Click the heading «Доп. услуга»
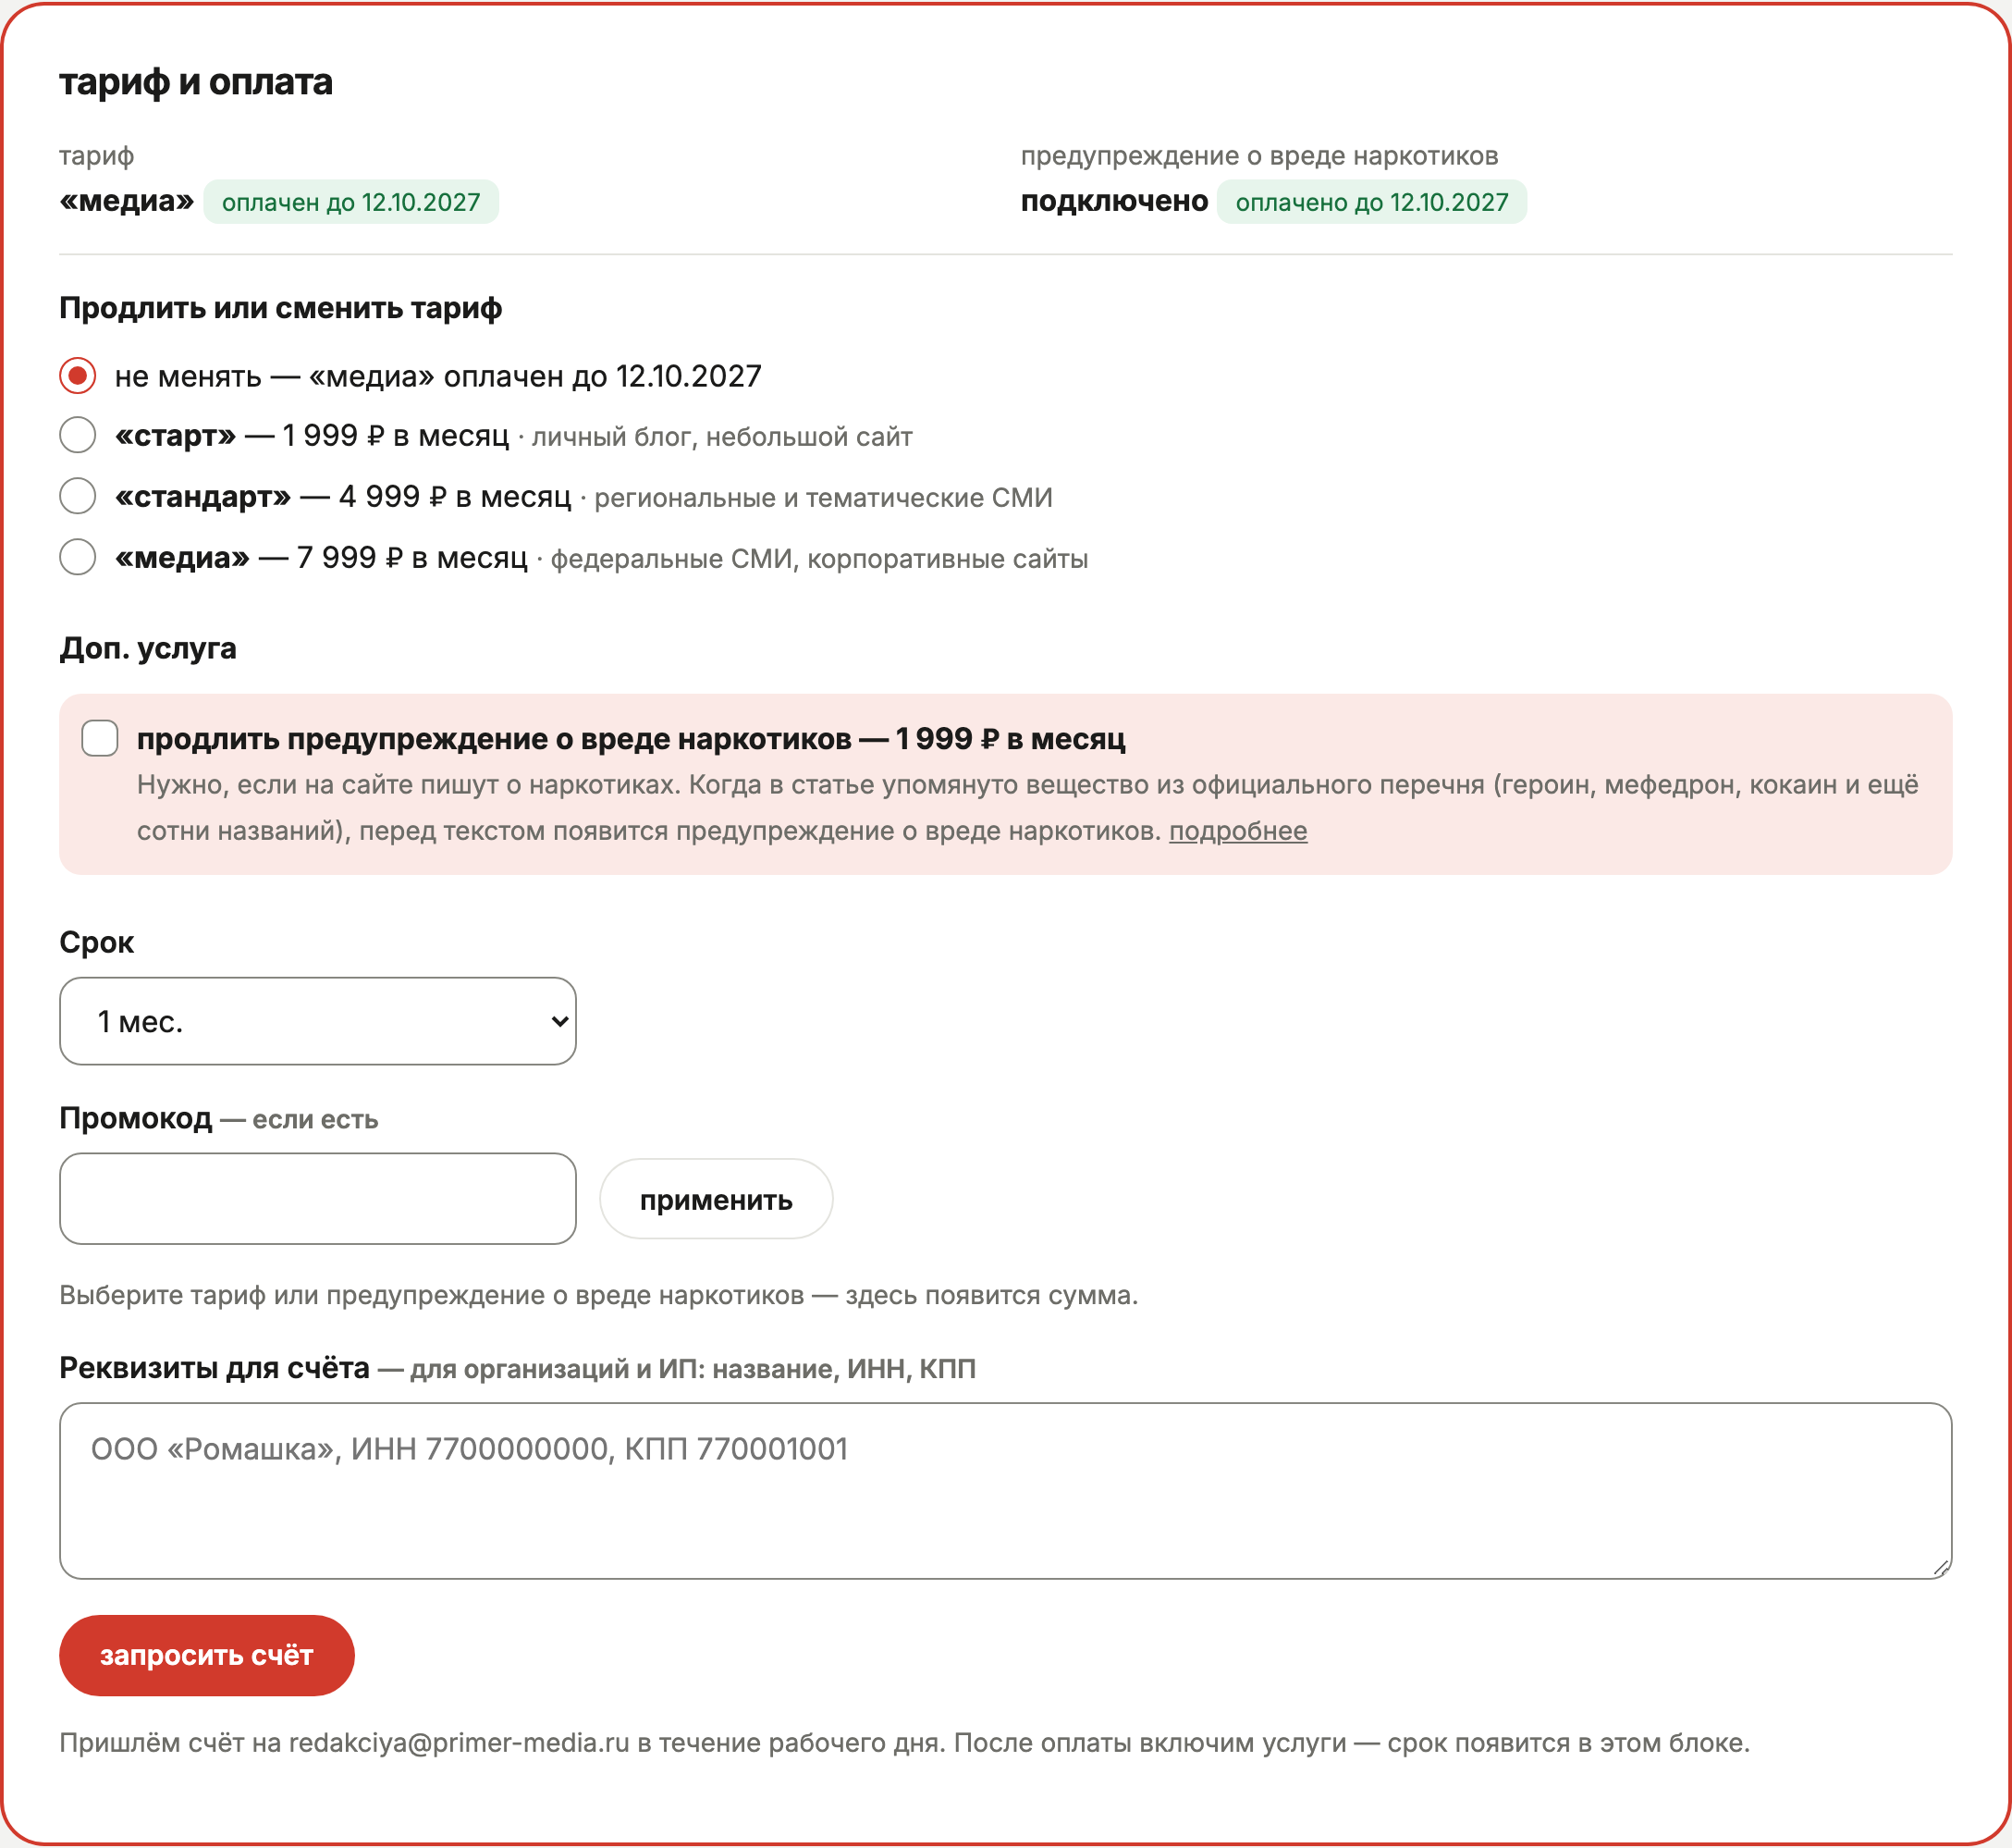 point(148,648)
